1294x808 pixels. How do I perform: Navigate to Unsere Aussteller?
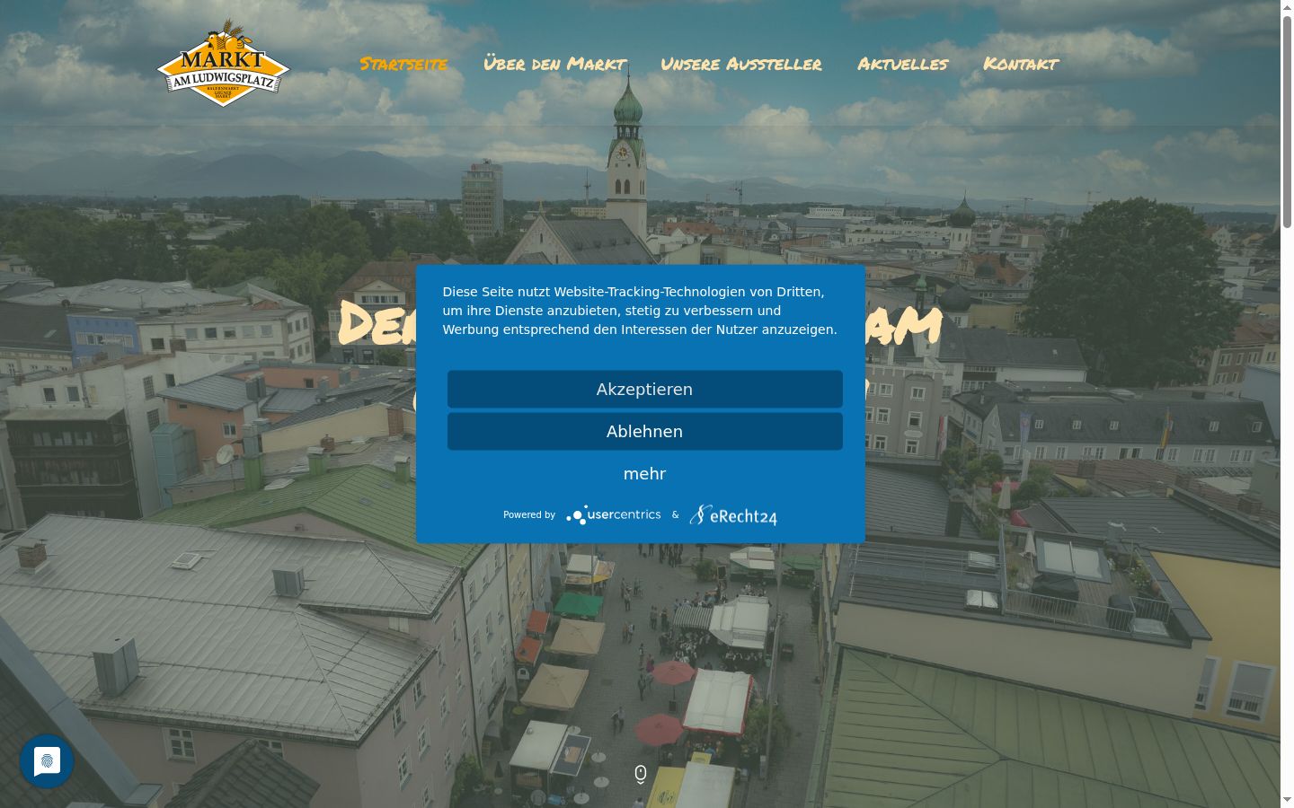741,64
